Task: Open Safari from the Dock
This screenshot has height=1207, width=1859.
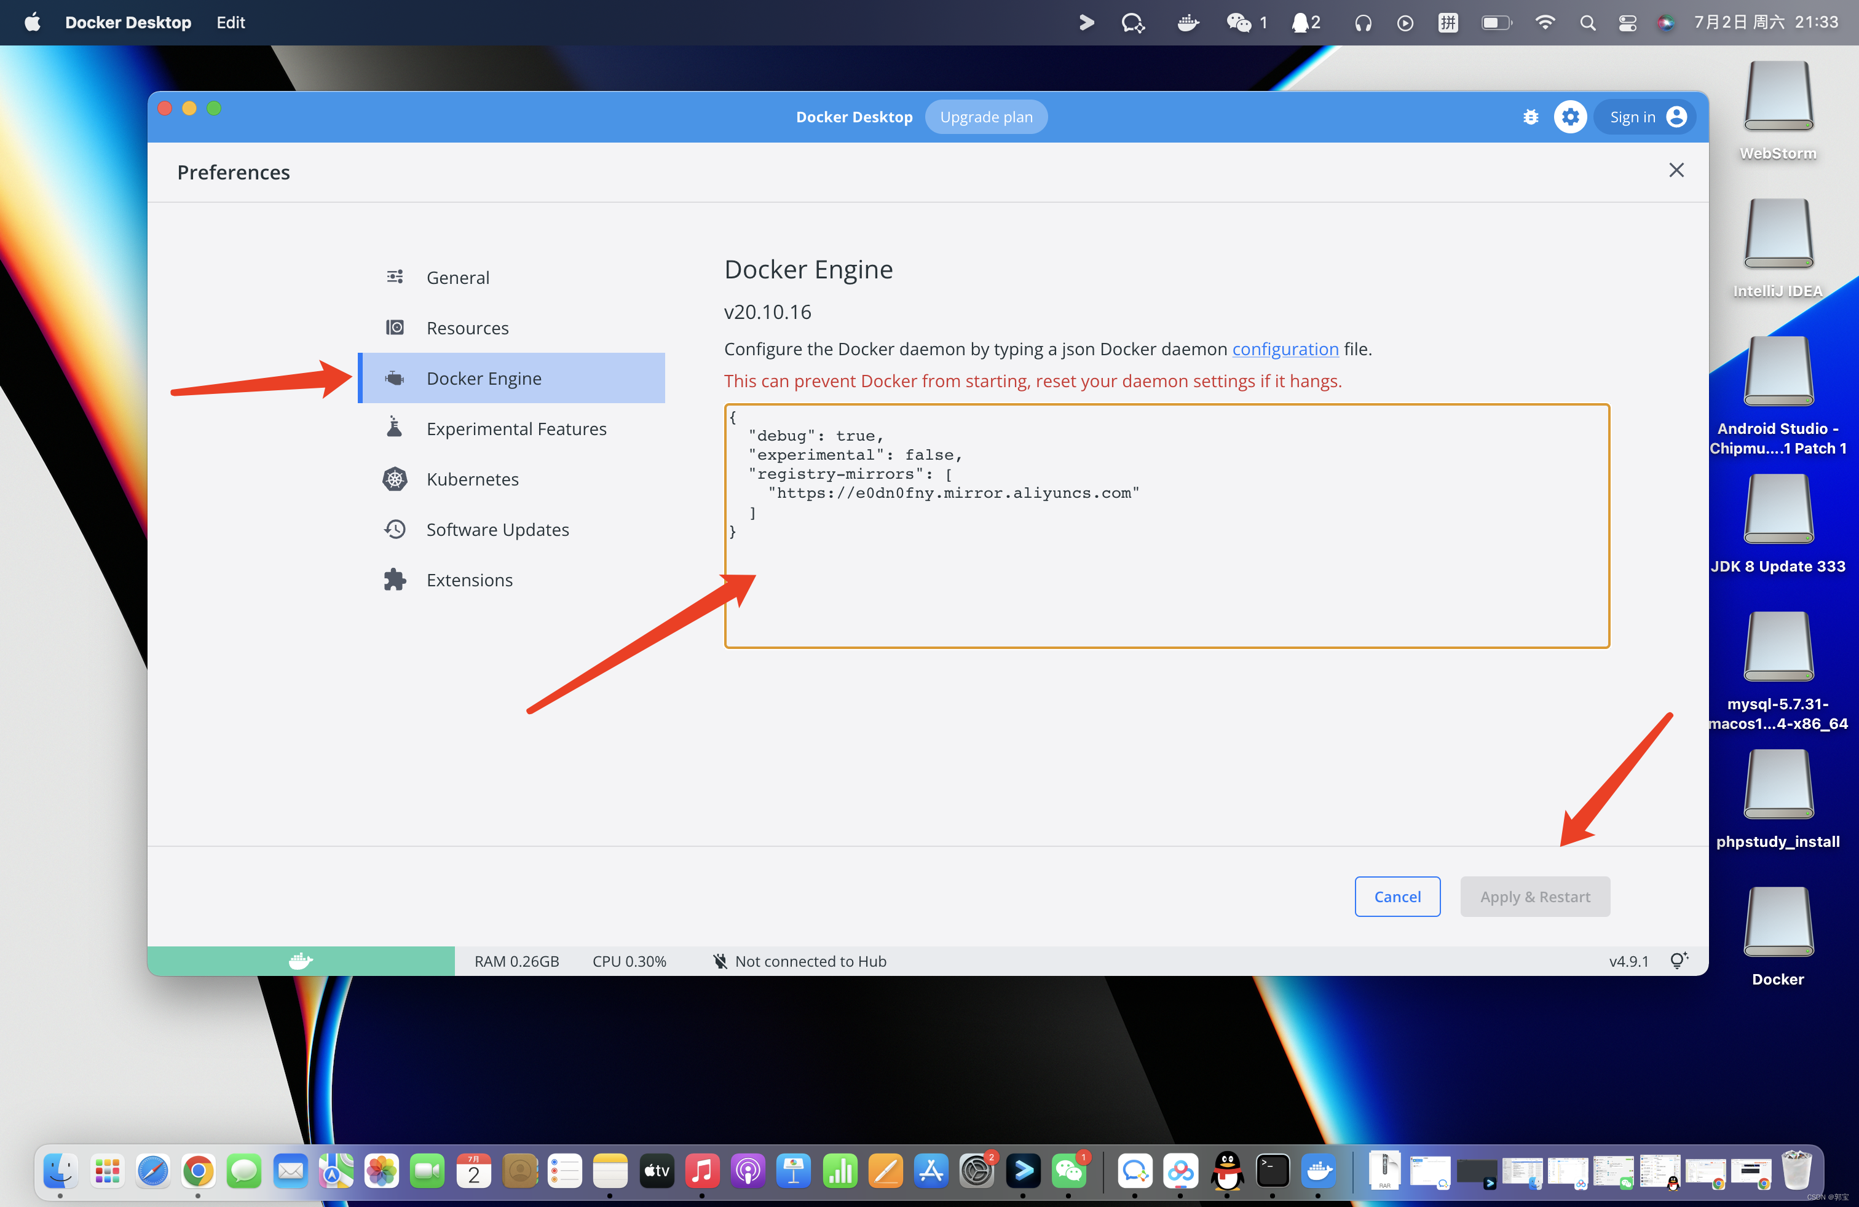Action: pyautogui.click(x=152, y=1171)
